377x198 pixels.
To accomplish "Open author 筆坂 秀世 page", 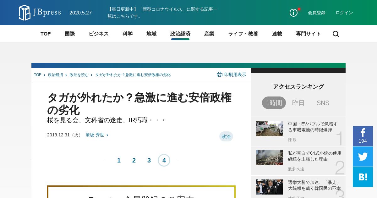I will pyautogui.click(x=95, y=135).
